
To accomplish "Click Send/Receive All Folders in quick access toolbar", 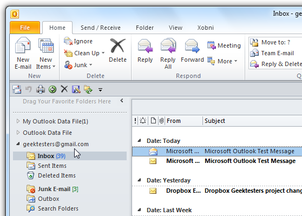I will (x=17, y=89).
